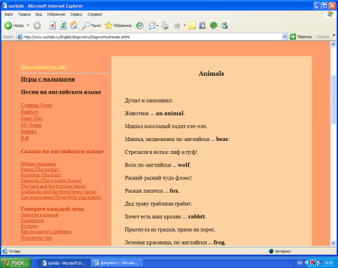338x268 pixels.
Task: Open Sunny Day link
Action: pyautogui.click(x=32, y=118)
